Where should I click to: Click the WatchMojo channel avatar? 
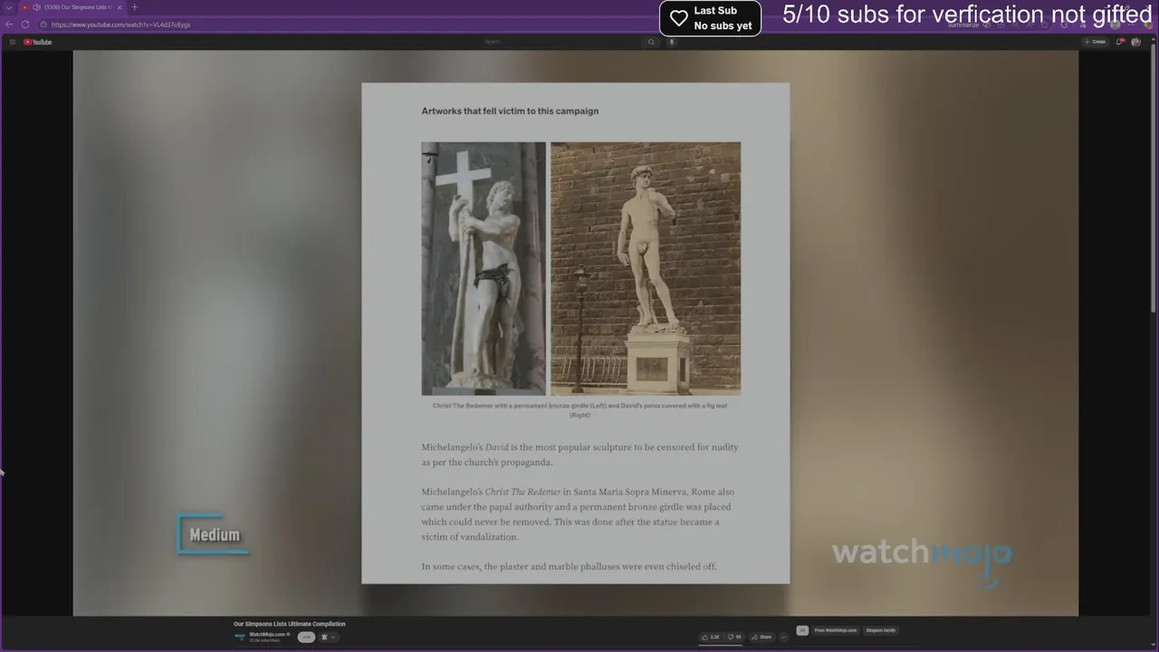[x=240, y=637]
